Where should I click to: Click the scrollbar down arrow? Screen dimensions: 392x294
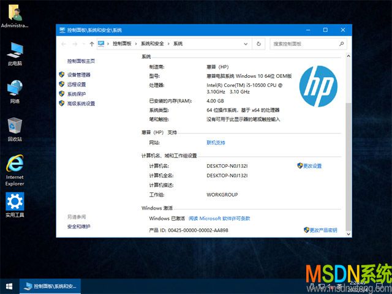click(x=349, y=234)
